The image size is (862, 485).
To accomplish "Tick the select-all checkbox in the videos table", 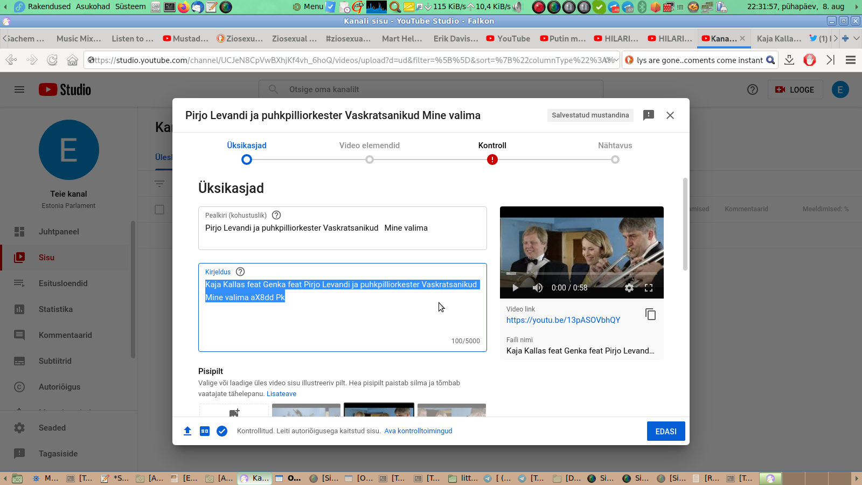I will pos(159,210).
